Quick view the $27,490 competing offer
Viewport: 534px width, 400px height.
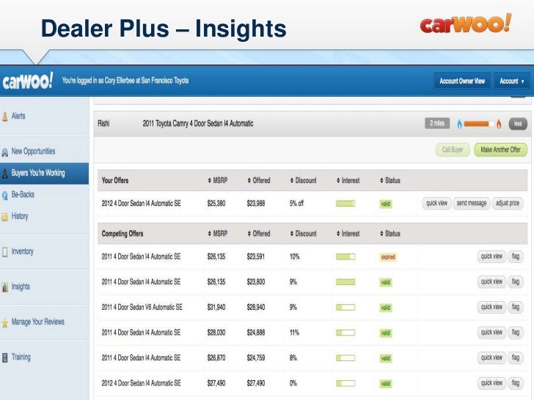click(x=491, y=383)
